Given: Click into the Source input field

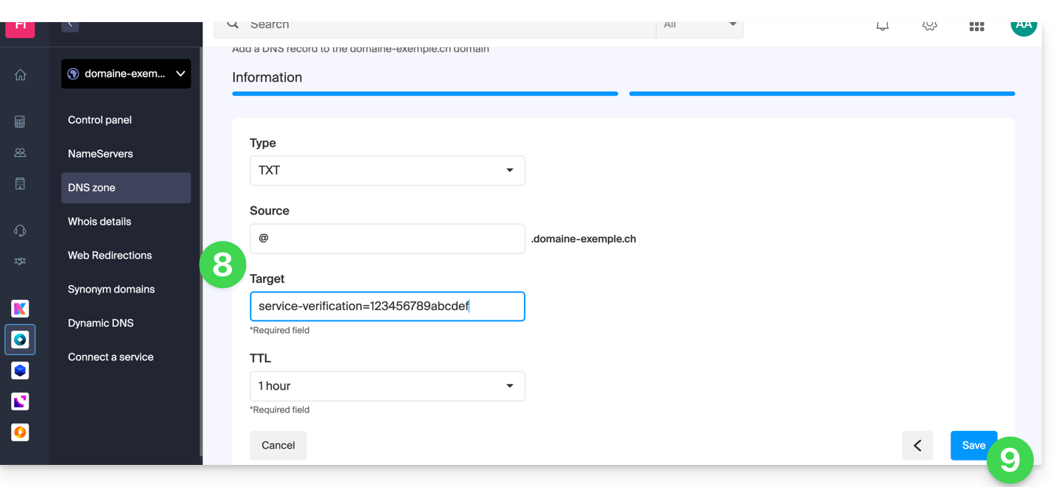Looking at the screenshot, I should tap(387, 239).
